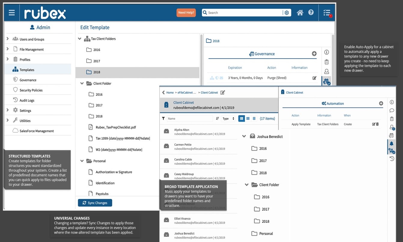Screen dimensions: 403x242
Task: Open search settings via the gear icon
Action: (286, 13)
